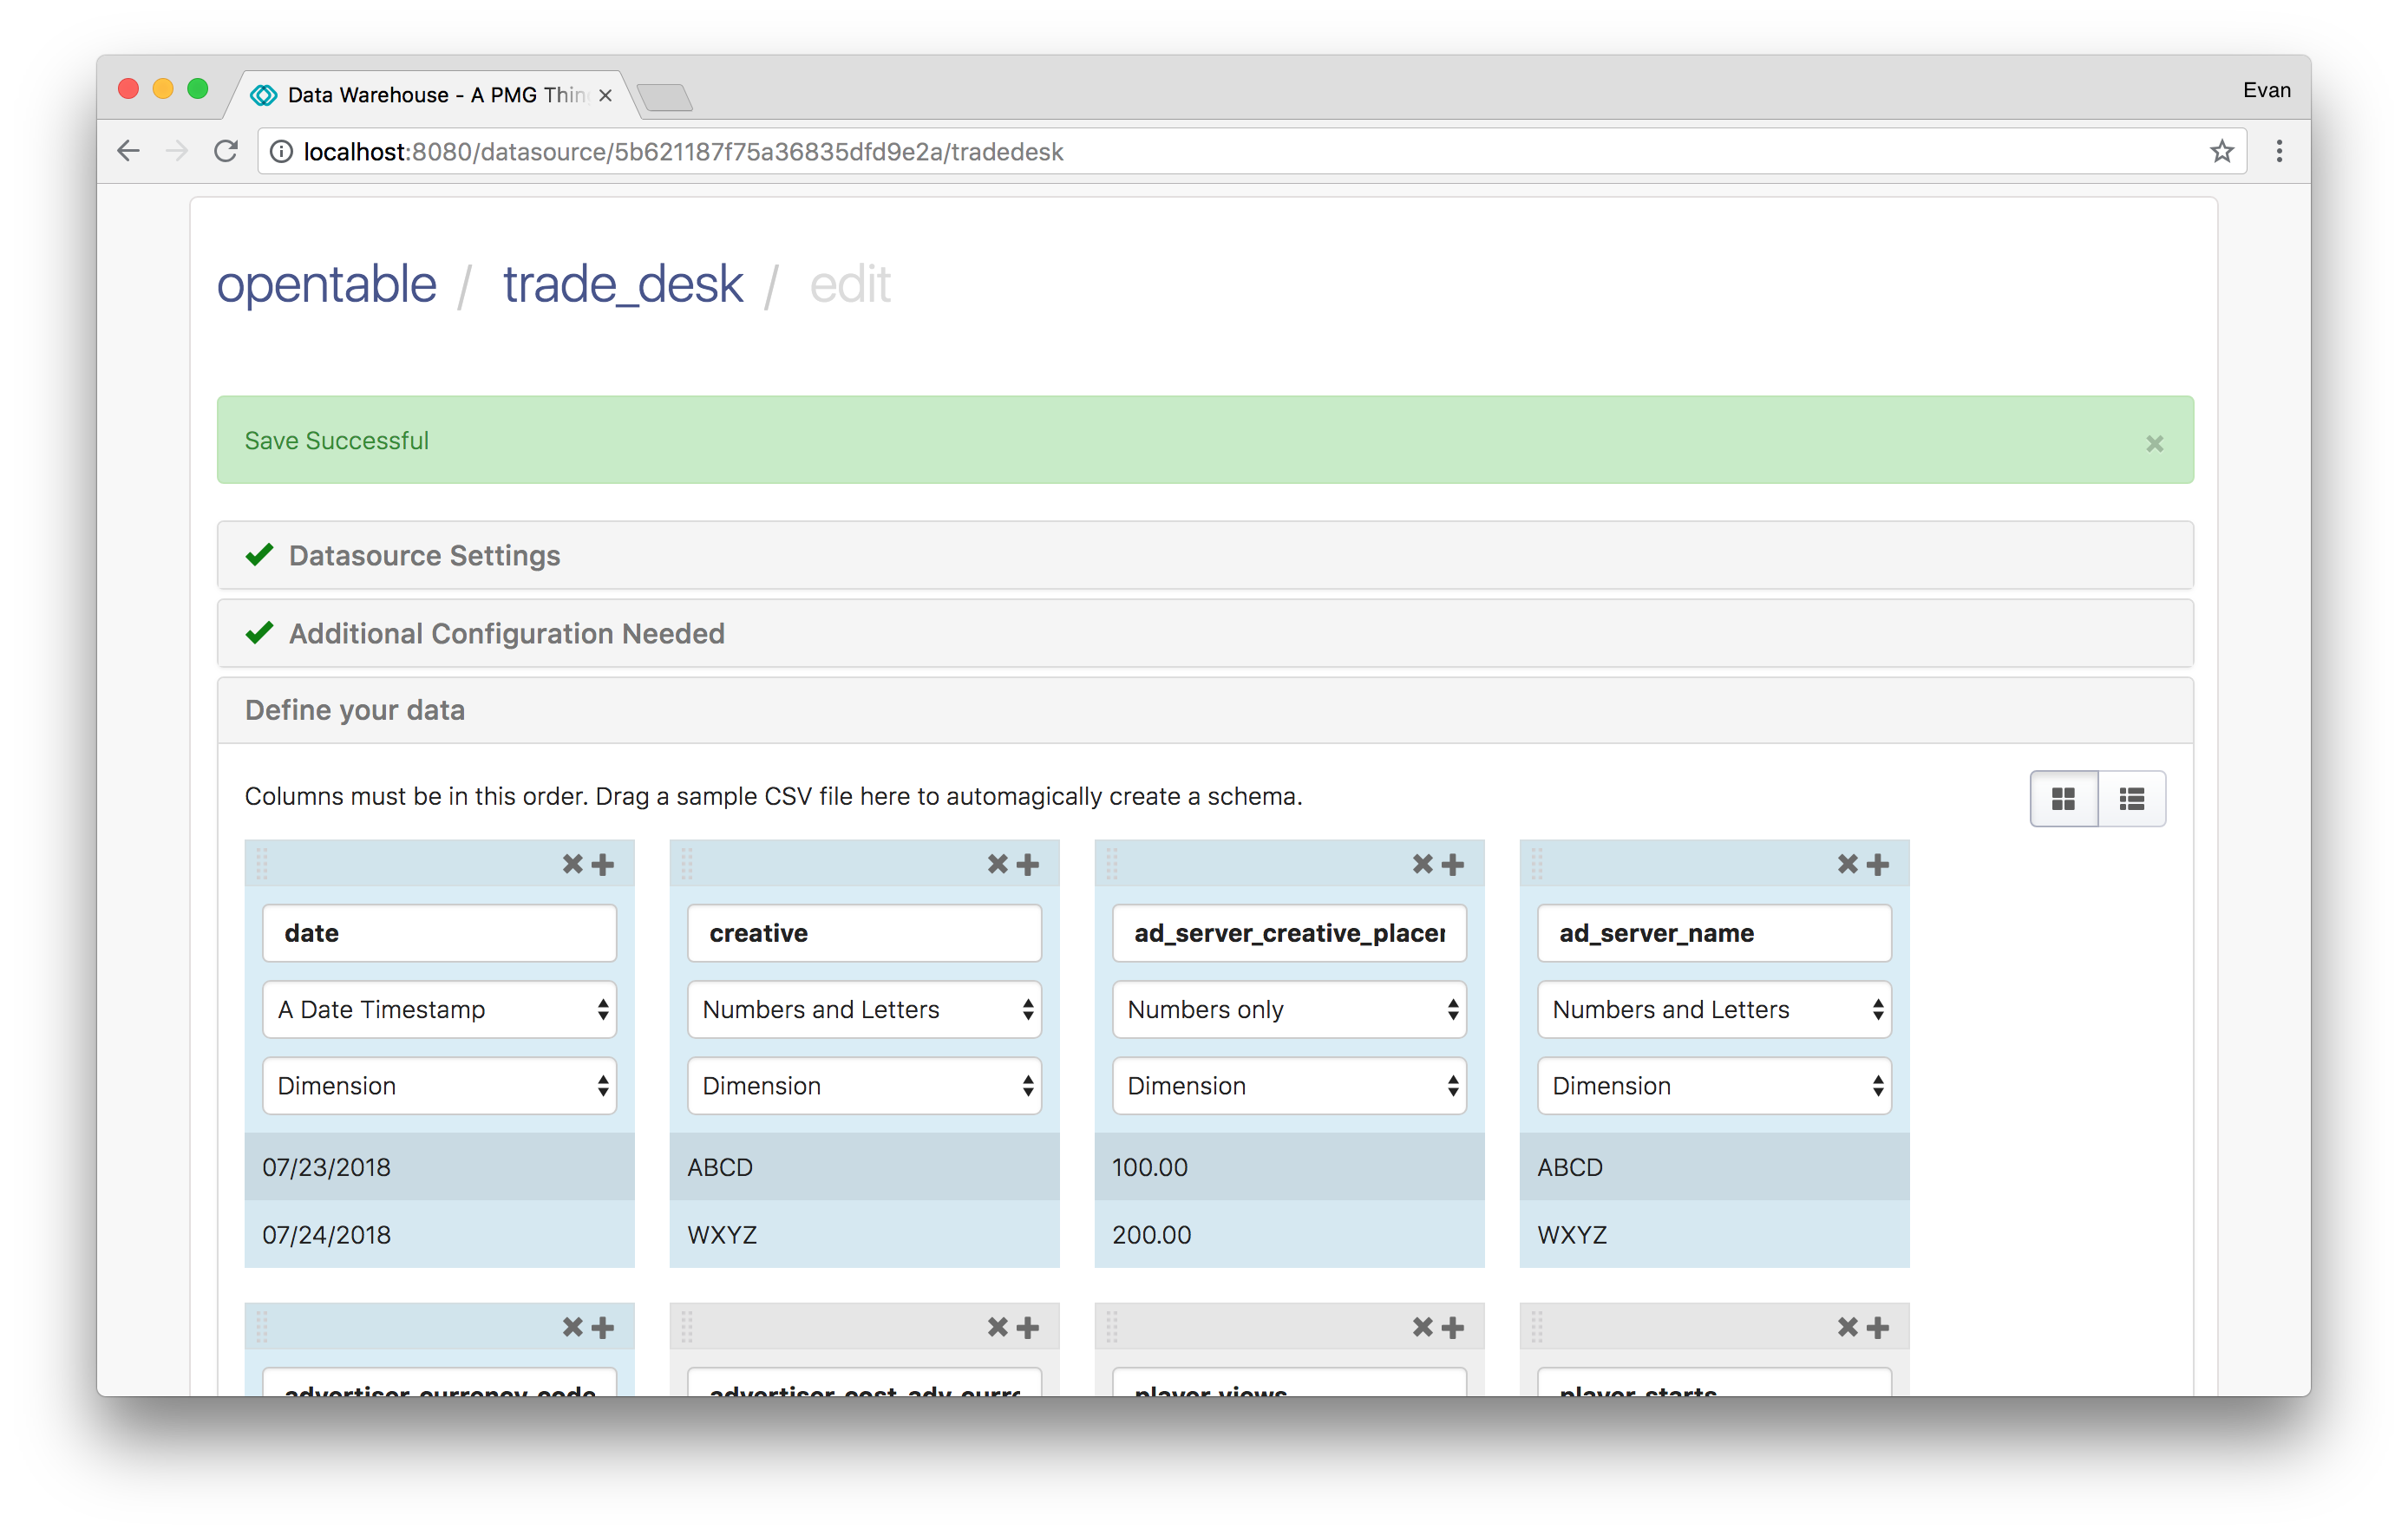Go to the opentable breadcrumb link
The height and width of the screenshot is (1535, 2408).
coord(327,284)
